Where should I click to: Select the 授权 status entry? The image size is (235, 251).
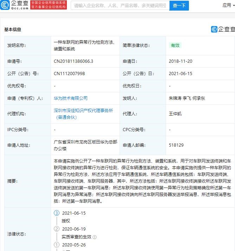click(66, 221)
